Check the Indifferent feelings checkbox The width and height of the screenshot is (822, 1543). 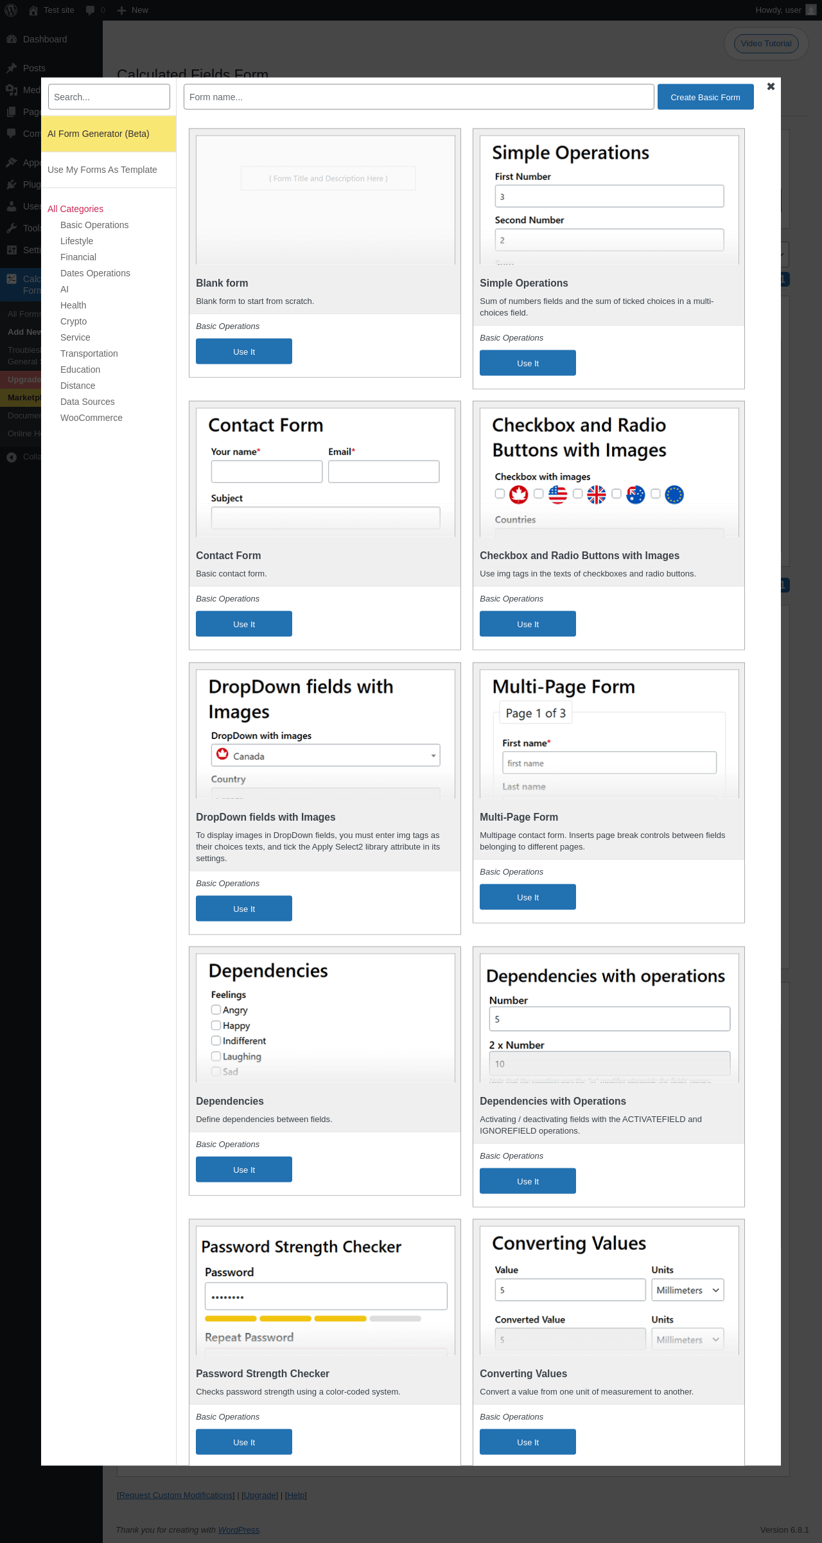click(x=216, y=1040)
